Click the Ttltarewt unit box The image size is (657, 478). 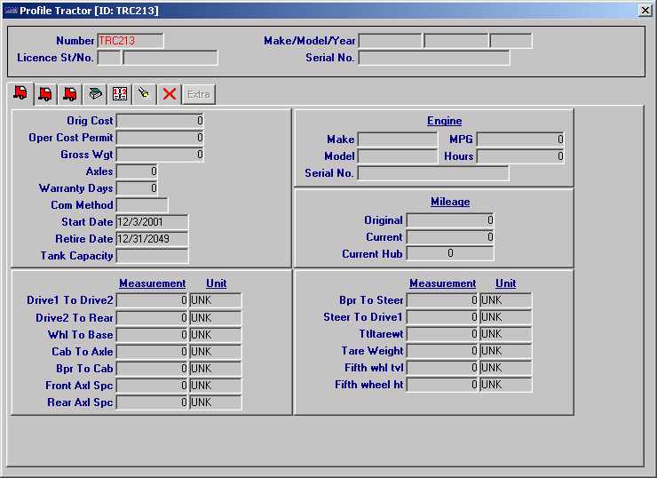pyautogui.click(x=506, y=334)
